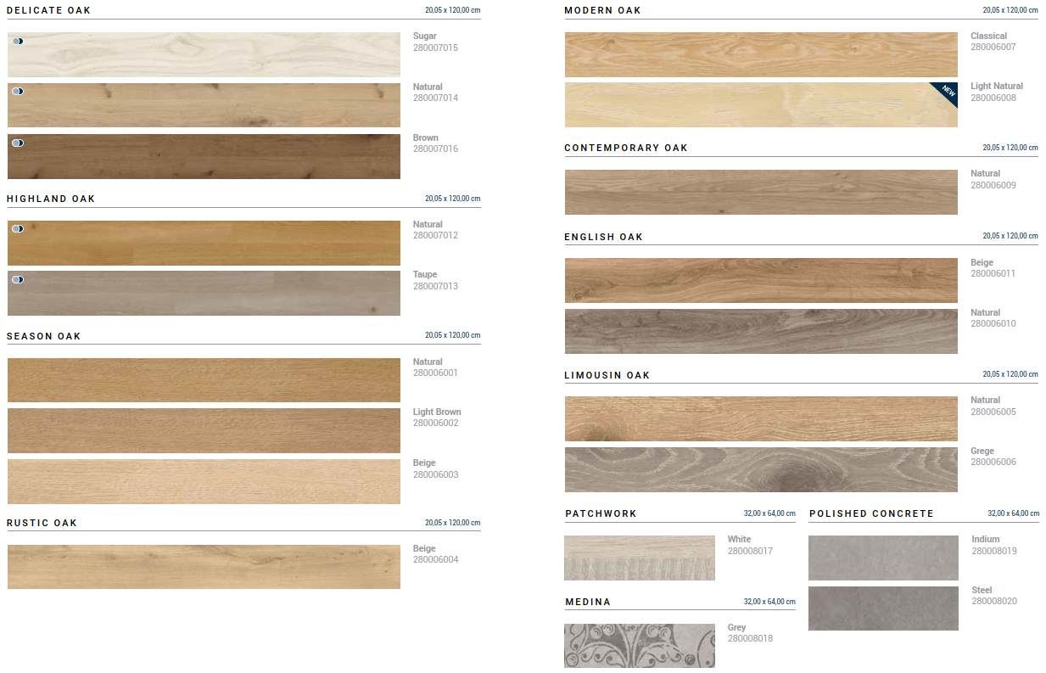Click product code 280007012
The width and height of the screenshot is (1046, 673).
pyautogui.click(x=435, y=235)
